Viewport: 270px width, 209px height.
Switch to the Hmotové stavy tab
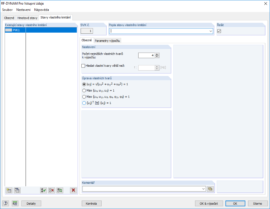27,18
